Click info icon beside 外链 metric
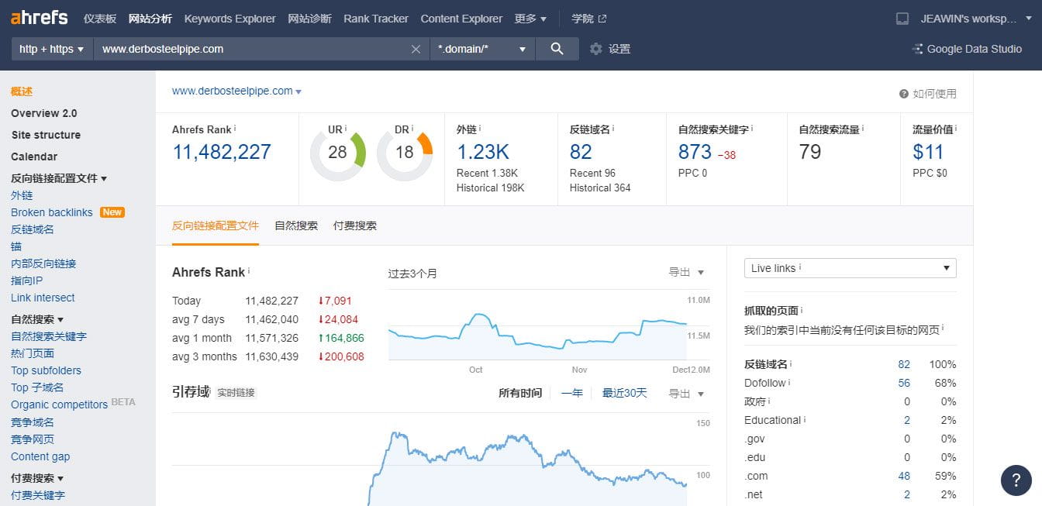This screenshot has width=1042, height=506. click(x=480, y=129)
